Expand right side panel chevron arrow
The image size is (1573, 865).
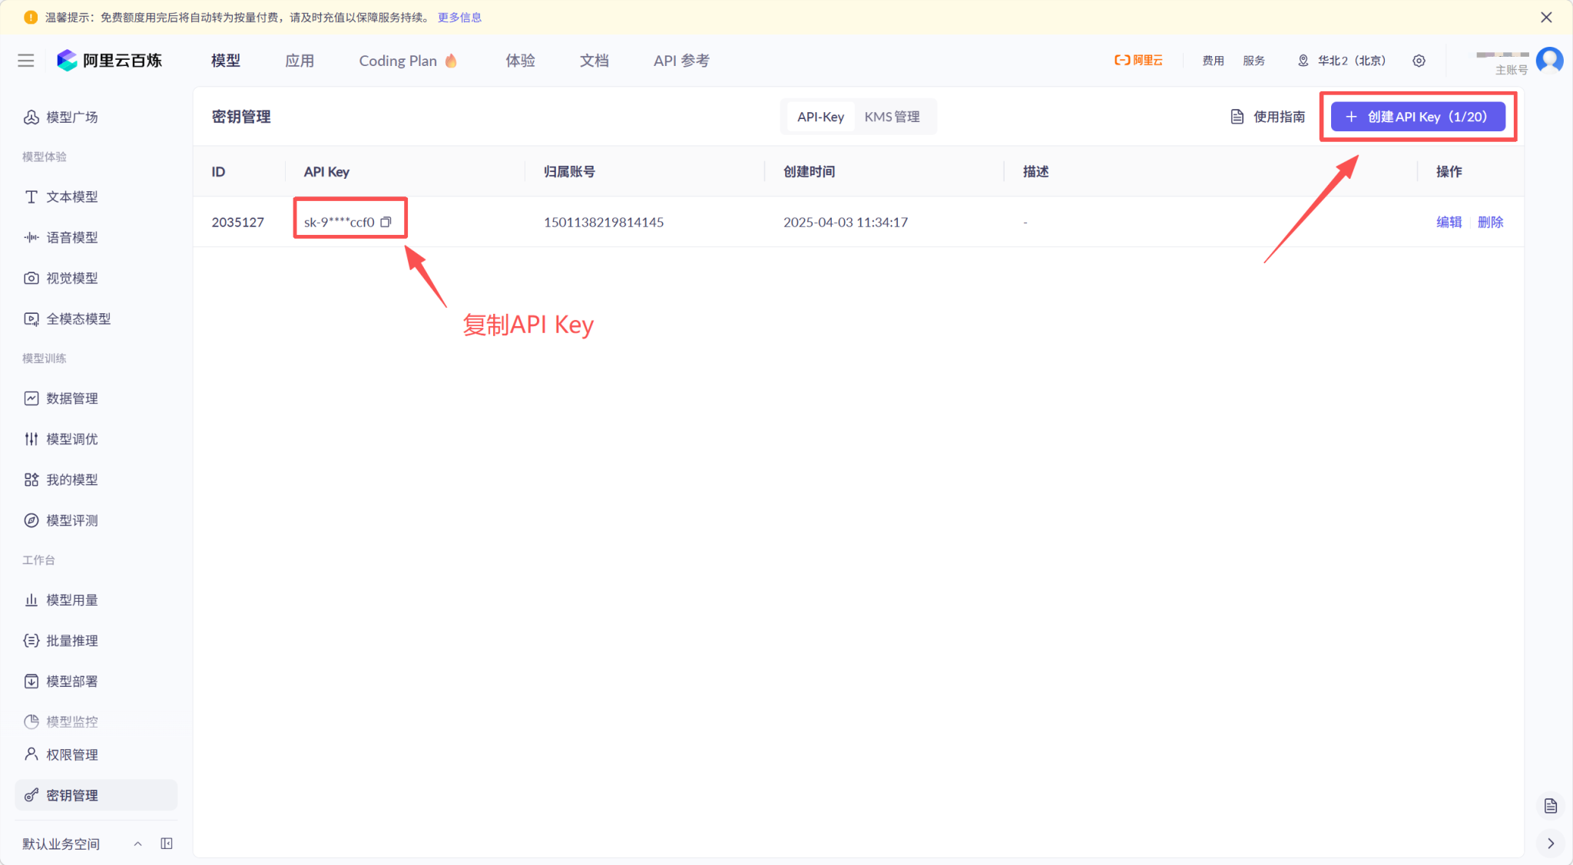[1551, 843]
